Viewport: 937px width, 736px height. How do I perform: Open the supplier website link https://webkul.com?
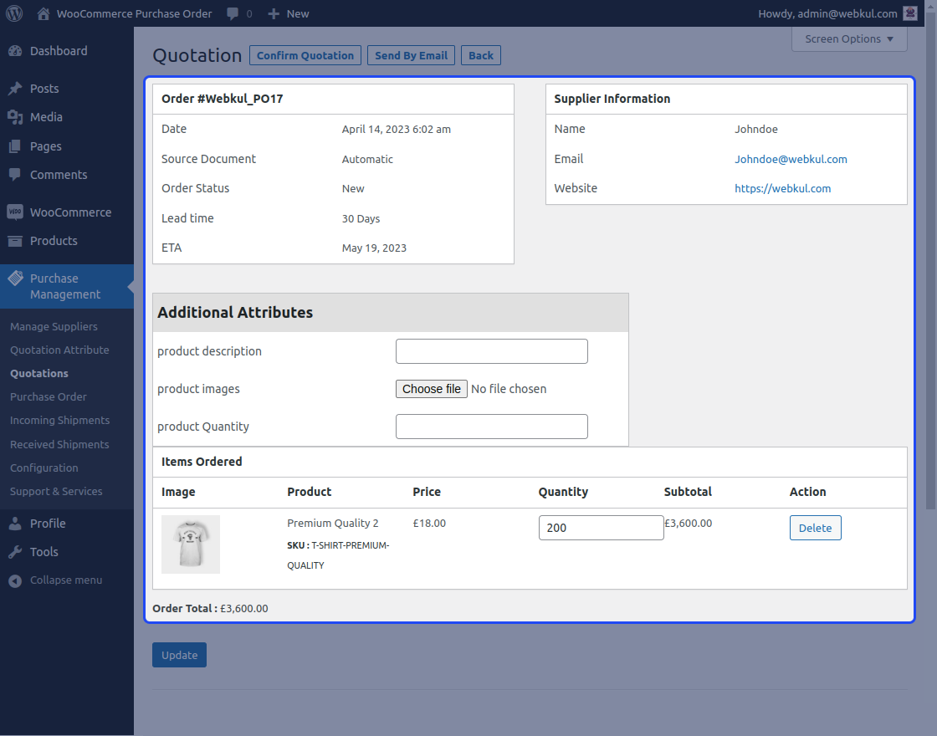pos(782,188)
